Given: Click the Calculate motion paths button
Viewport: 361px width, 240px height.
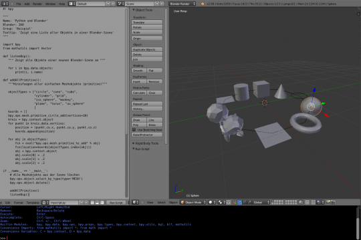Looking at the screenshot, I should pyautogui.click(x=139, y=93).
